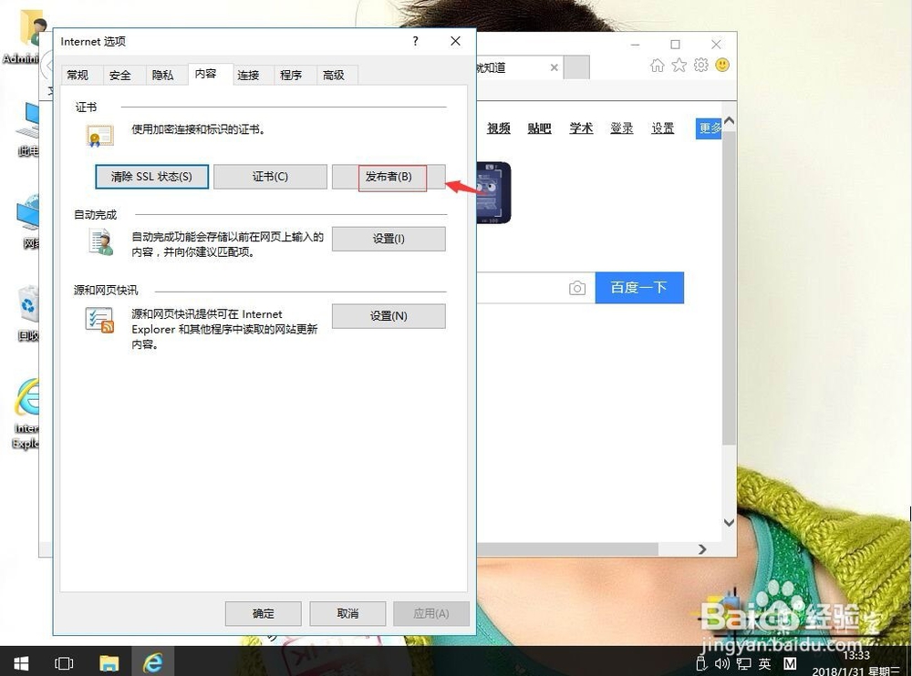Click the horizontal scrollbar right arrow
Image resolution: width=912 pixels, height=676 pixels.
(x=702, y=549)
